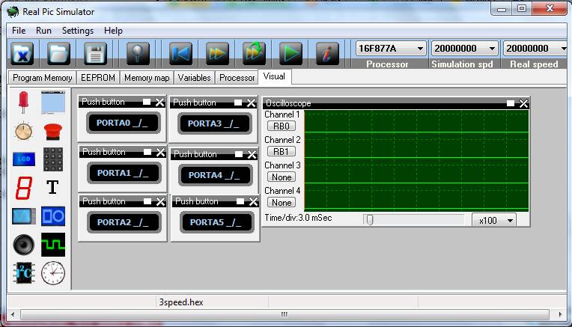Toggle the PORTA1 push button
The width and height of the screenshot is (572, 327).
coord(124,173)
